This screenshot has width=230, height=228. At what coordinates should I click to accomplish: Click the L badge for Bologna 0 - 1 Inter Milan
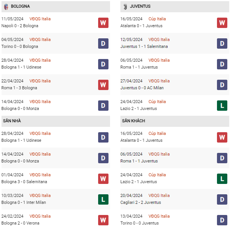pos(103,199)
